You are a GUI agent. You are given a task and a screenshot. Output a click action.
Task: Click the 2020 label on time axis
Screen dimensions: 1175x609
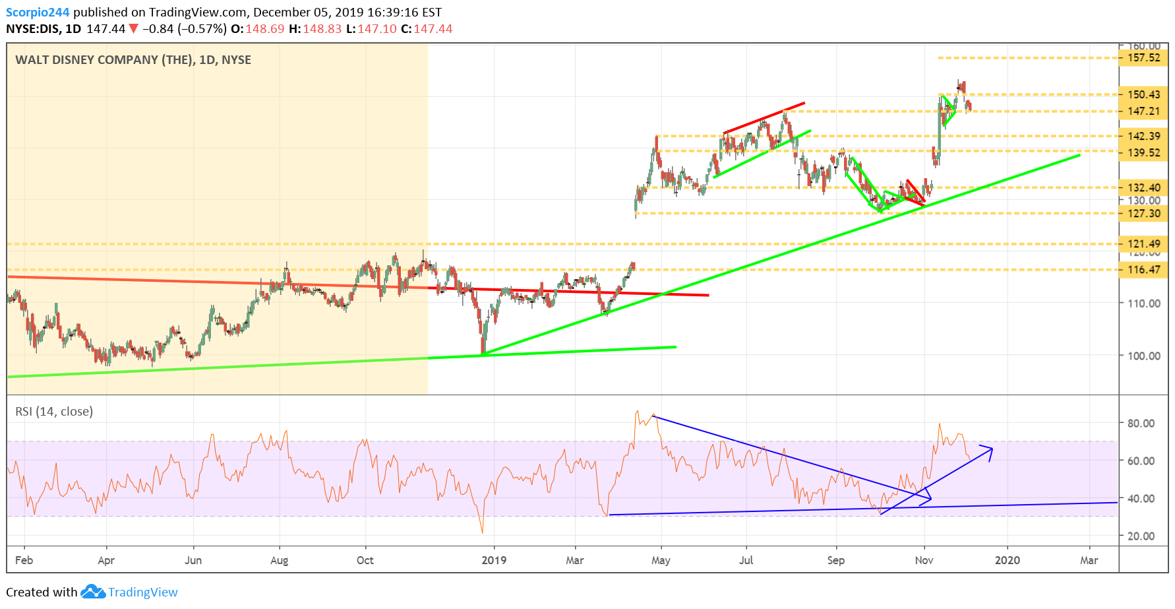[1007, 560]
